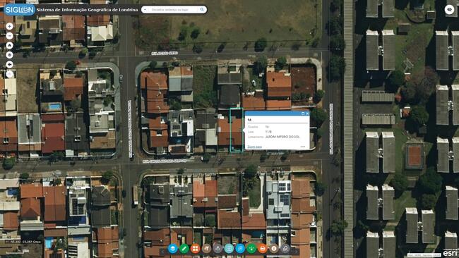Viewport: 459px width, 258px height.
Task: Click the zoom out minus button
Action: [10, 36]
